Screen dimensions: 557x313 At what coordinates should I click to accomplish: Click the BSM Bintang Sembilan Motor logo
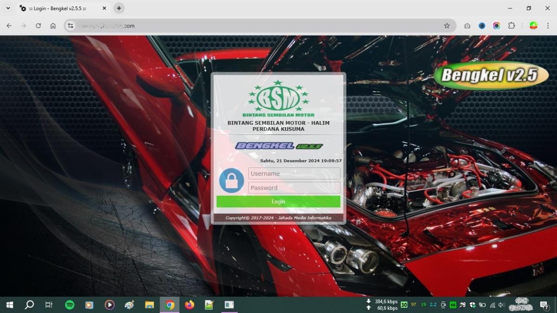tap(278, 99)
